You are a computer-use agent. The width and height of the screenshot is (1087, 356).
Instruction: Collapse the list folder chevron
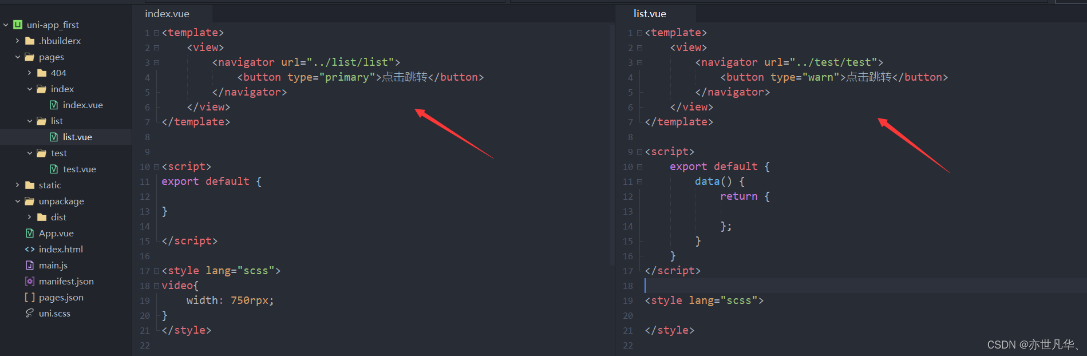tap(29, 121)
